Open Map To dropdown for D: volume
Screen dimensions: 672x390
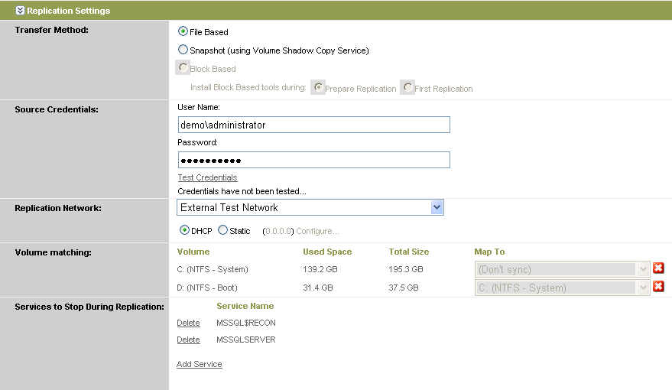pyautogui.click(x=643, y=288)
